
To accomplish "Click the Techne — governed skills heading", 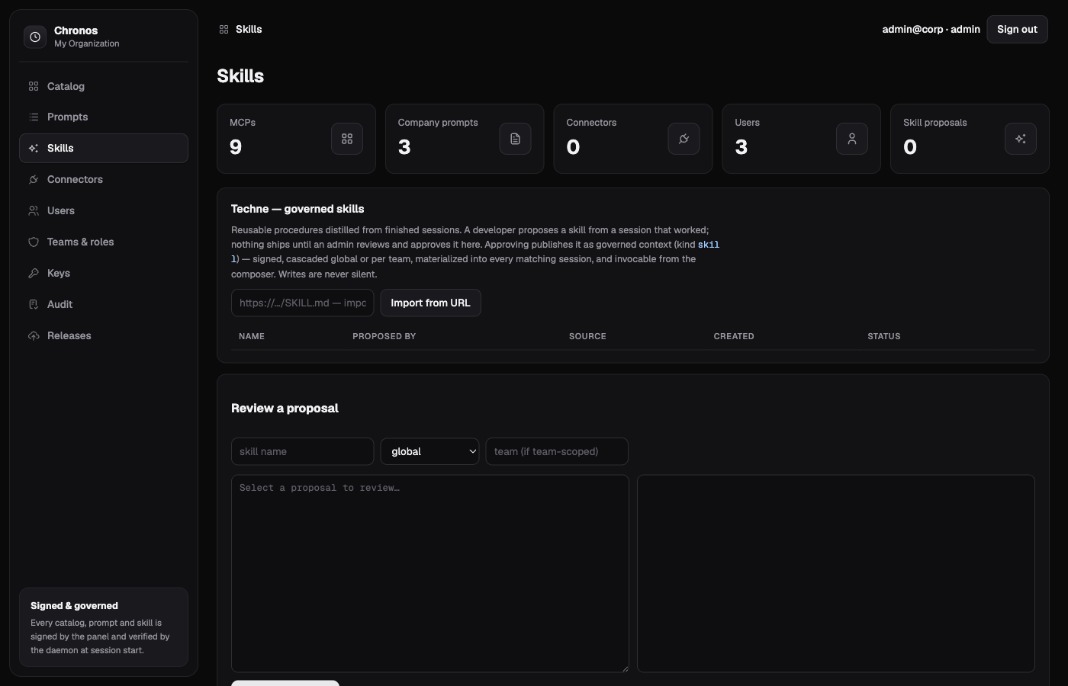I will [x=298, y=209].
